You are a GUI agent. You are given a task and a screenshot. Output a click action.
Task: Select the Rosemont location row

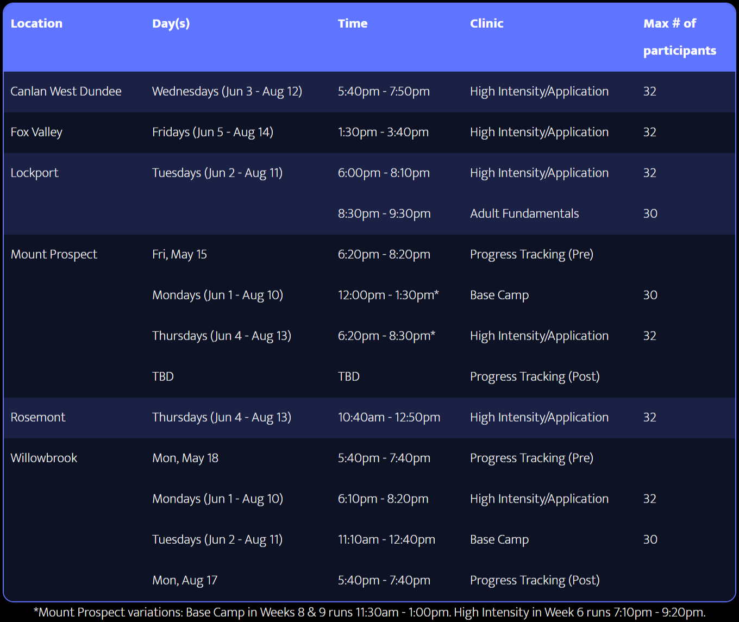(38, 417)
